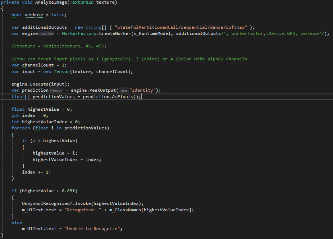The image size is (333, 239).
Task: Click the int highestValueIndex = 0 declaration
Action: tap(46, 122)
